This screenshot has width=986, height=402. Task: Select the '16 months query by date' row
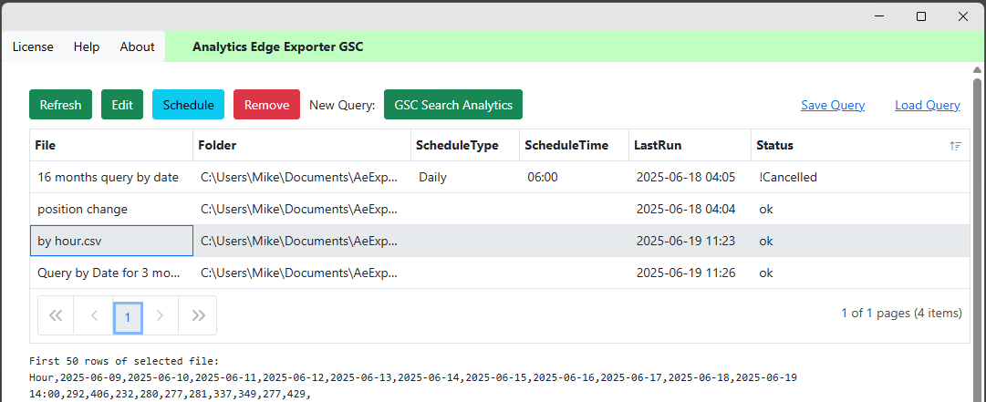point(500,177)
